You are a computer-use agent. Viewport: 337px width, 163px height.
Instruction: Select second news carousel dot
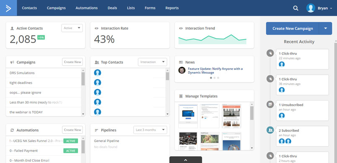pos(214,78)
